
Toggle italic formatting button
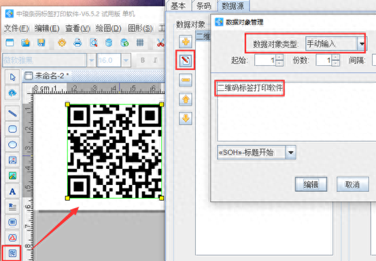click(155, 60)
